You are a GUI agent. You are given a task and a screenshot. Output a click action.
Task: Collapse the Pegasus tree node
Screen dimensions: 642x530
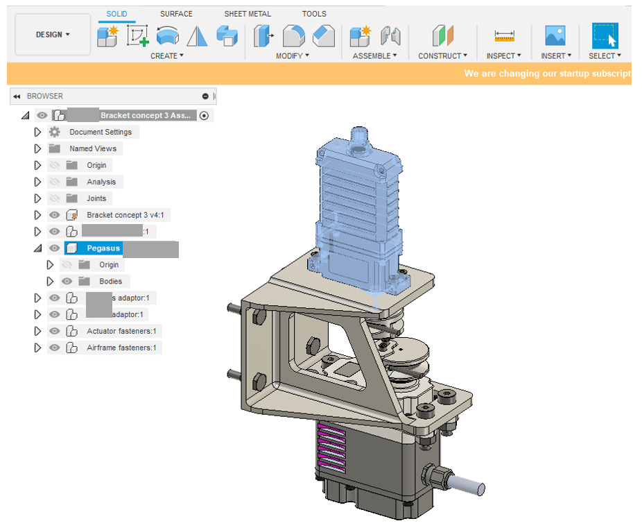(x=37, y=248)
